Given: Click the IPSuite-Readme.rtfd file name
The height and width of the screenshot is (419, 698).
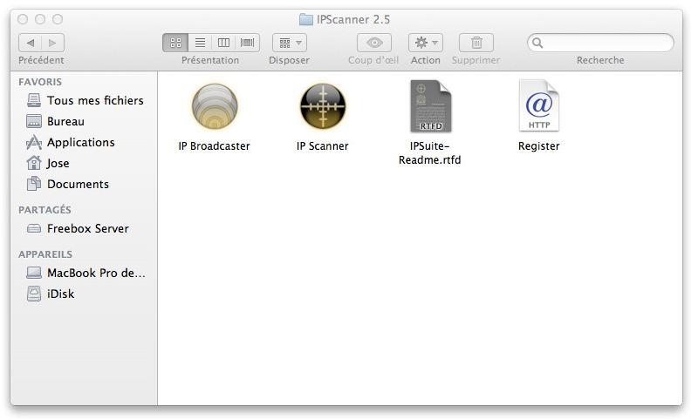Looking at the screenshot, I should coord(429,152).
